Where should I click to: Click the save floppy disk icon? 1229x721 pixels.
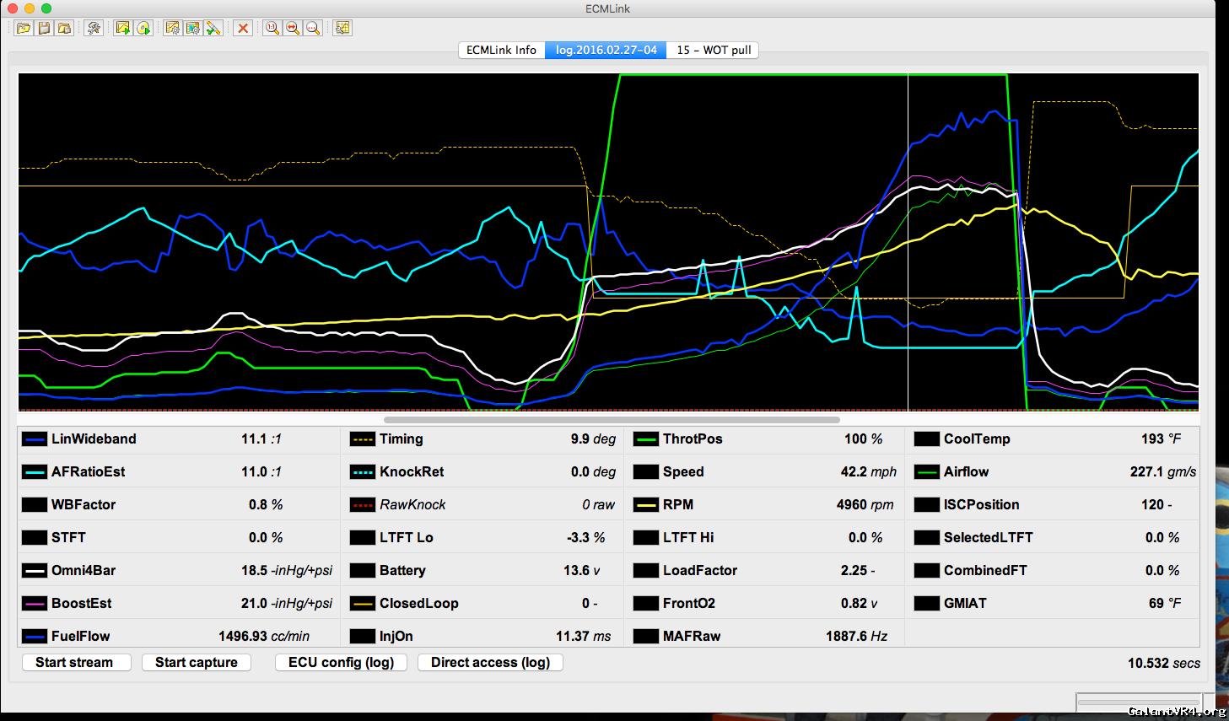click(x=44, y=28)
